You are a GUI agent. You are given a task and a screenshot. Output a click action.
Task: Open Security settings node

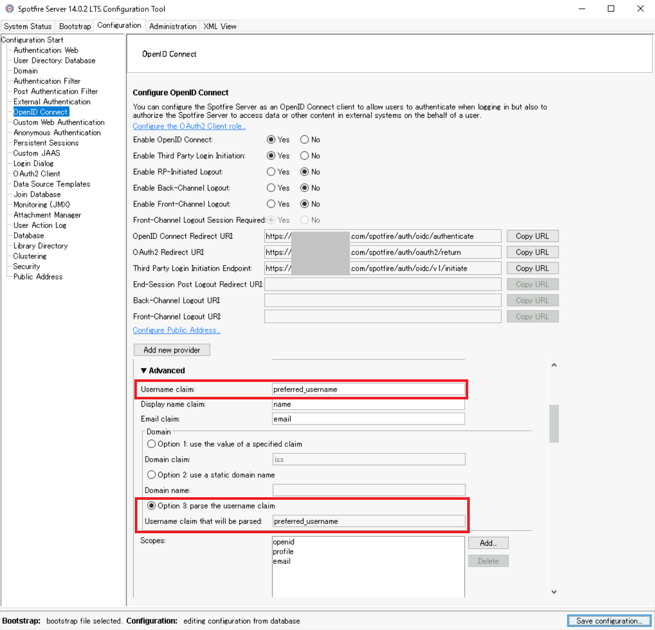(27, 266)
